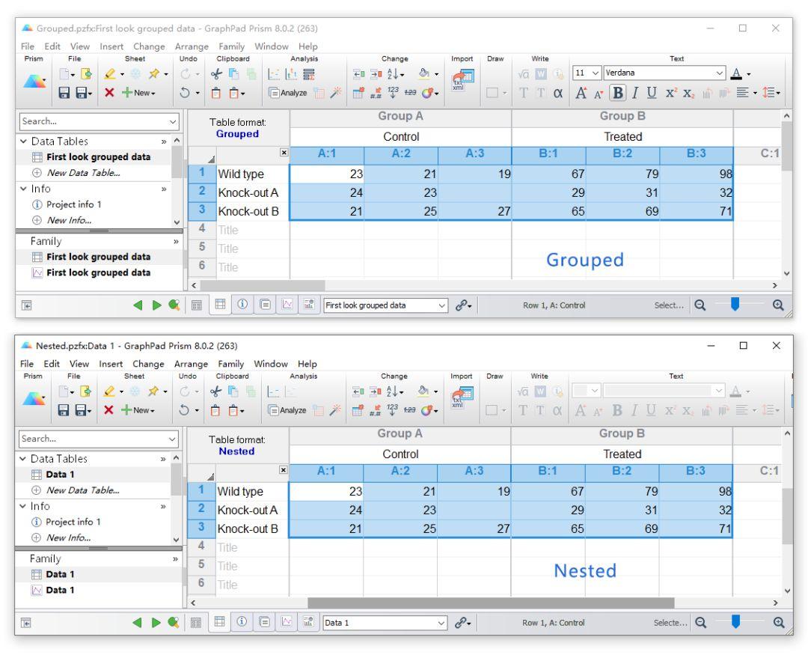Click the link chain icon in Nested window status bar
This screenshot has width=808, height=655.
coord(463,623)
